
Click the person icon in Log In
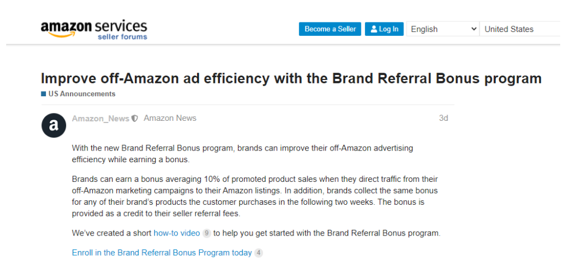click(374, 29)
